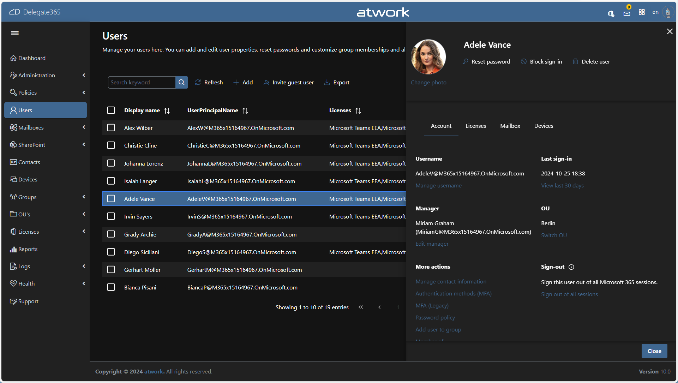
Task: Click the Administration sidebar icon
Action: coord(13,75)
